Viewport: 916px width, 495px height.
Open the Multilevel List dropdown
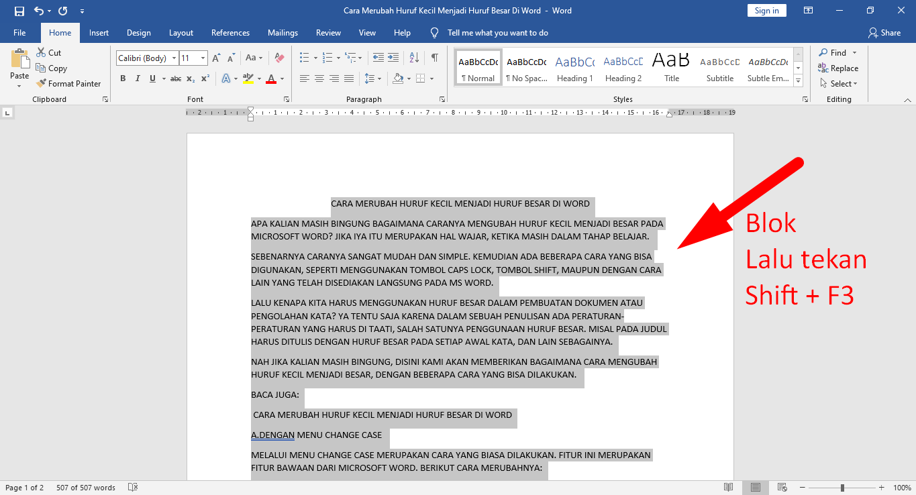(360, 58)
